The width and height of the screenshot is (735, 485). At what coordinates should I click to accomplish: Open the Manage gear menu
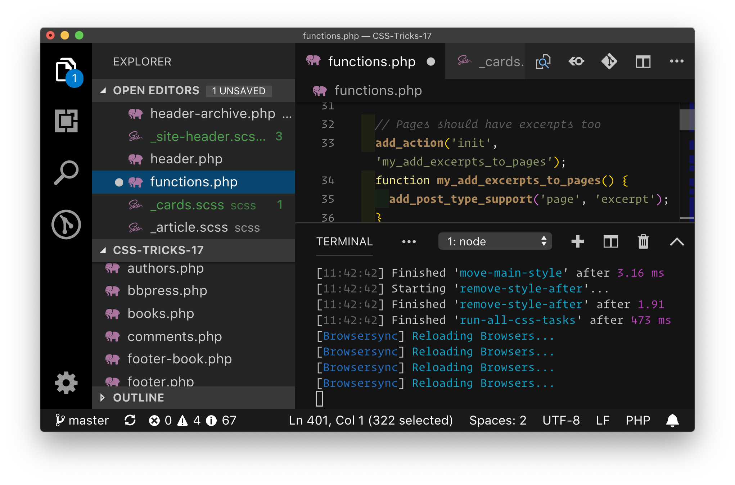(66, 383)
